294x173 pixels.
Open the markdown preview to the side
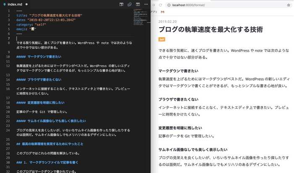(121, 4)
